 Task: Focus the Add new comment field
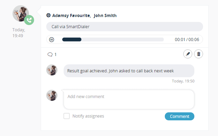(129, 99)
